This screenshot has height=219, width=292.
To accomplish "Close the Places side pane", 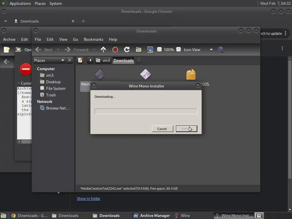I will click(x=70, y=60).
